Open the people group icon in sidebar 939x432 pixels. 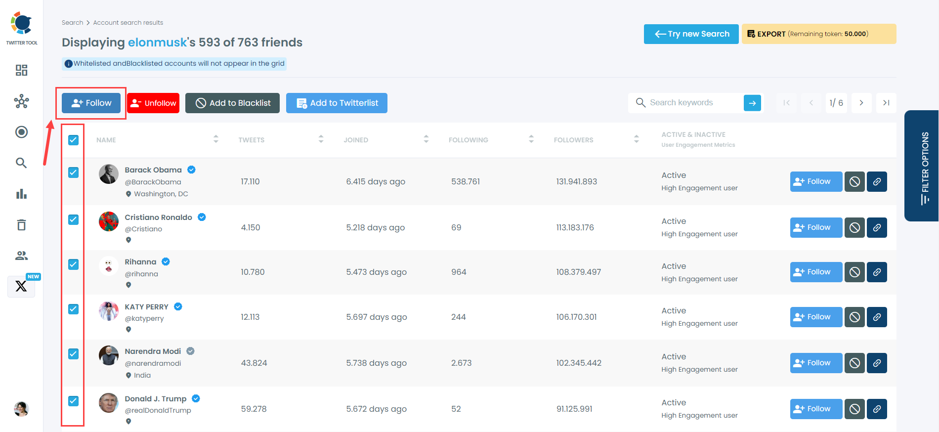(21, 256)
